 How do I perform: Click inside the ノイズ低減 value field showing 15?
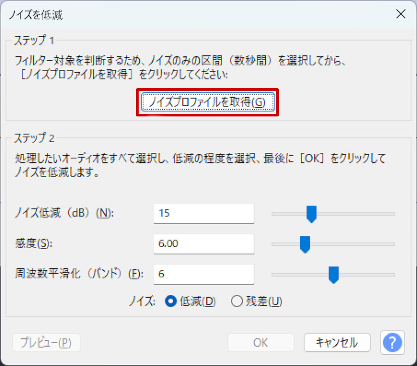203,214
